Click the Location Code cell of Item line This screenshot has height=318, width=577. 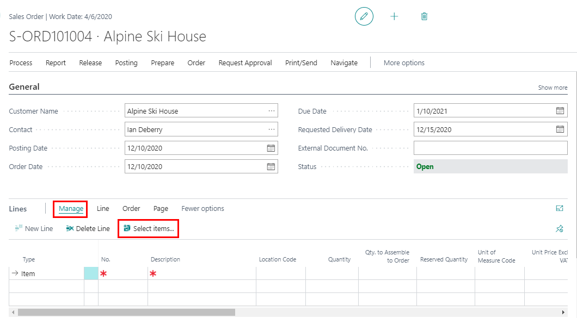281,273
